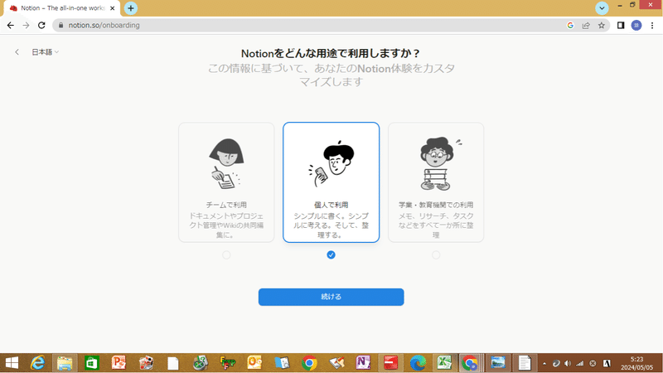Toggle the checked radio under 個人で利用
The image size is (663, 373).
tap(331, 254)
